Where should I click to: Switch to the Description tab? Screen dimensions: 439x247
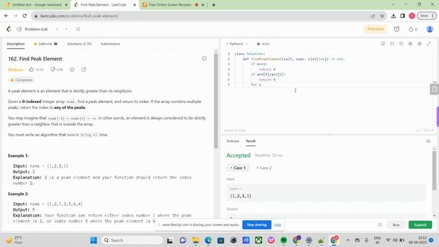tap(16, 44)
